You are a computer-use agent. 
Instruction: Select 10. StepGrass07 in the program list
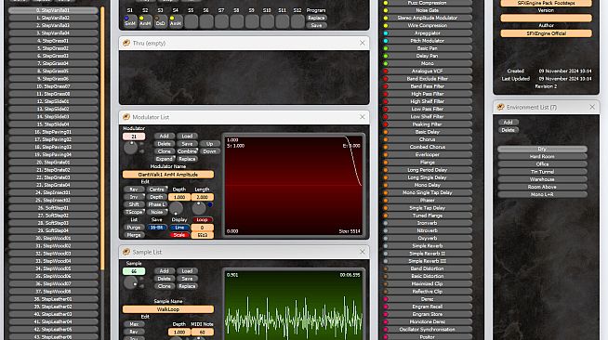point(53,86)
